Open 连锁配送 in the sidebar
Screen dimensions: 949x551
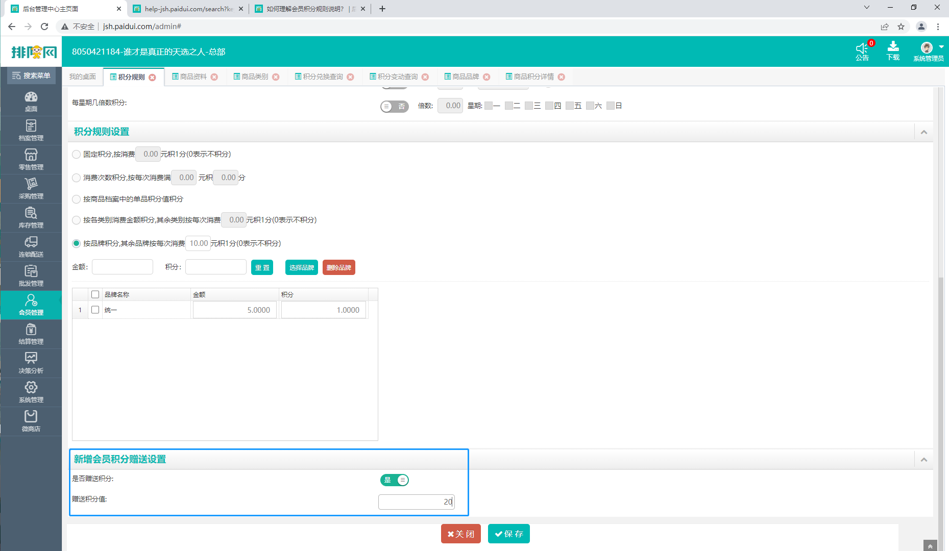coord(31,247)
